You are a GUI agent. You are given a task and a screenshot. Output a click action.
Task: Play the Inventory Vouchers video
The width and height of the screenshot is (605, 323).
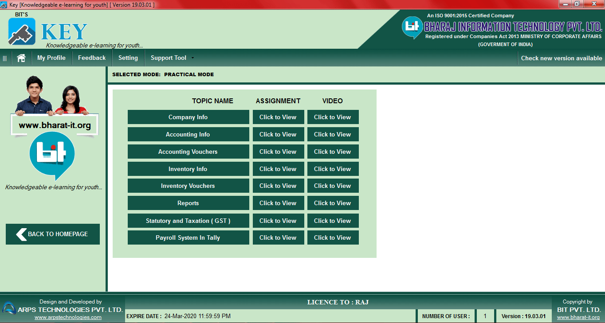click(333, 186)
